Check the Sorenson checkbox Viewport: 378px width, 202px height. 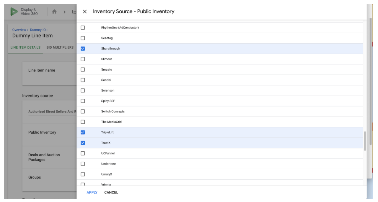pos(83,90)
